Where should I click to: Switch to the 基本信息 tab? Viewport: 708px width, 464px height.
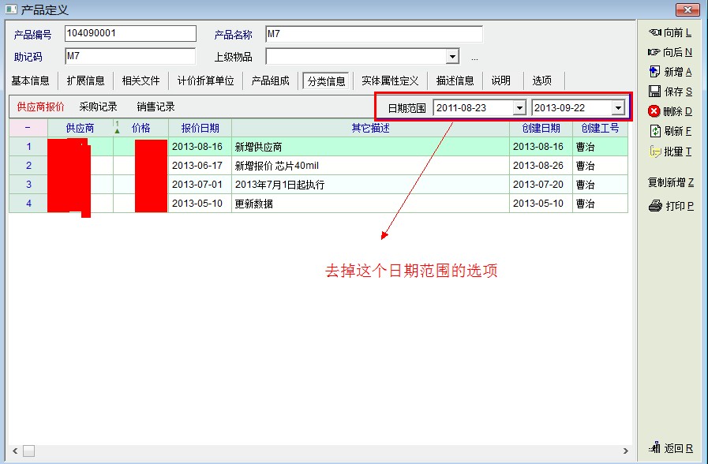coord(31,80)
